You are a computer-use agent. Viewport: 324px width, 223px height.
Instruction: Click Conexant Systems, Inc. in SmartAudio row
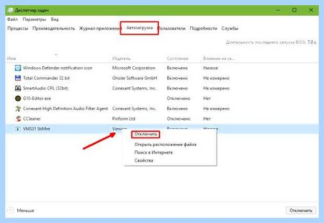coord(134,88)
